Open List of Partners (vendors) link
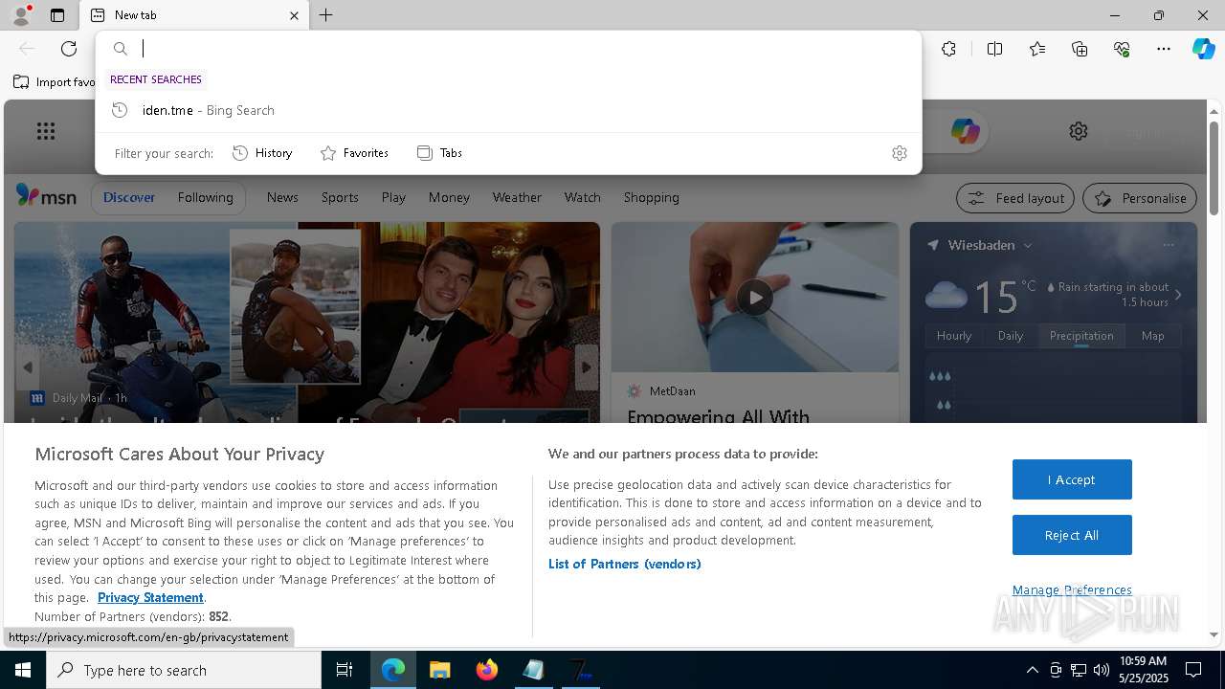The height and width of the screenshot is (689, 1225). coord(625,564)
